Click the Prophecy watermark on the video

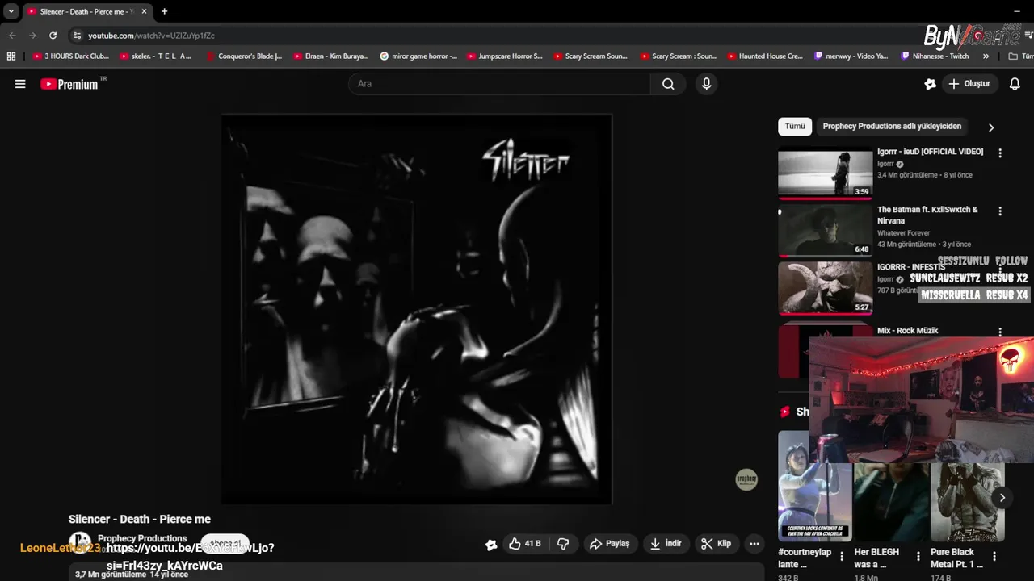[x=746, y=479]
